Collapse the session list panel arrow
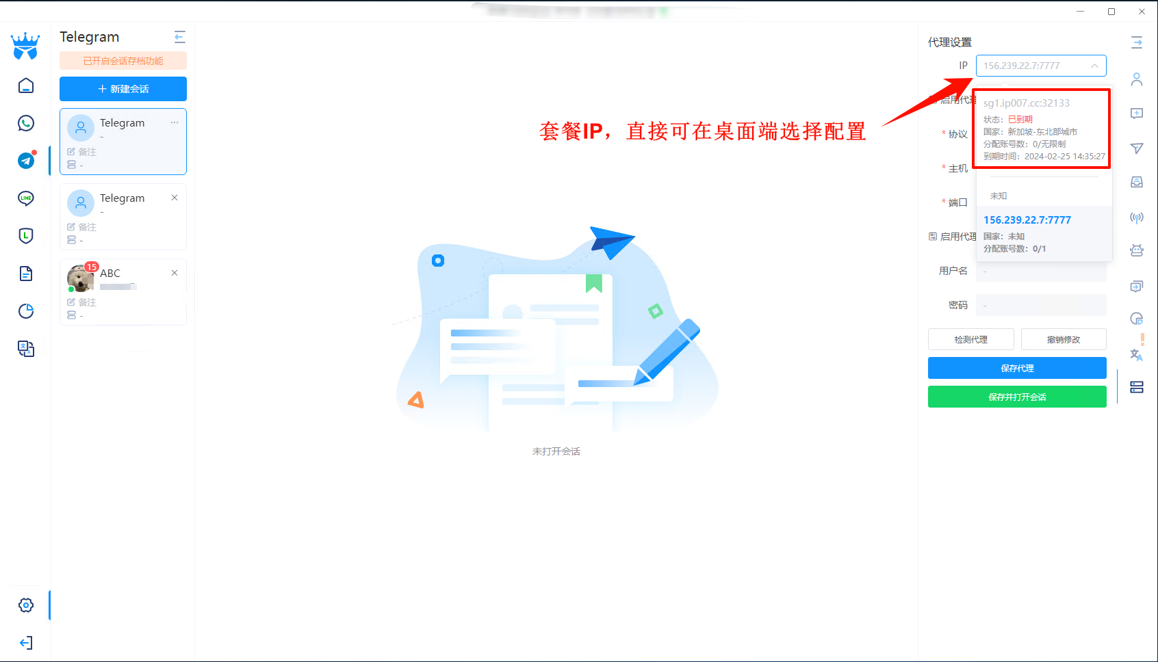Viewport: 1158px width, 662px height. [x=179, y=37]
